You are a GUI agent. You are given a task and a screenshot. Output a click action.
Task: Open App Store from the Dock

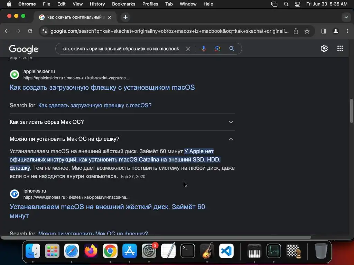click(130, 251)
